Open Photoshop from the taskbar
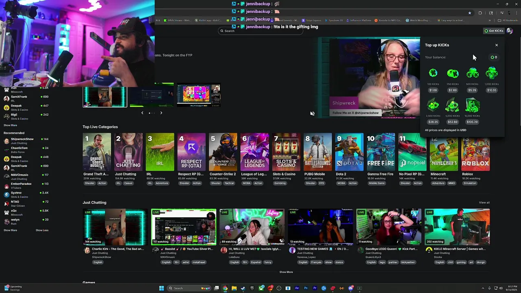521x293 pixels. pyautogui.click(x=306, y=288)
